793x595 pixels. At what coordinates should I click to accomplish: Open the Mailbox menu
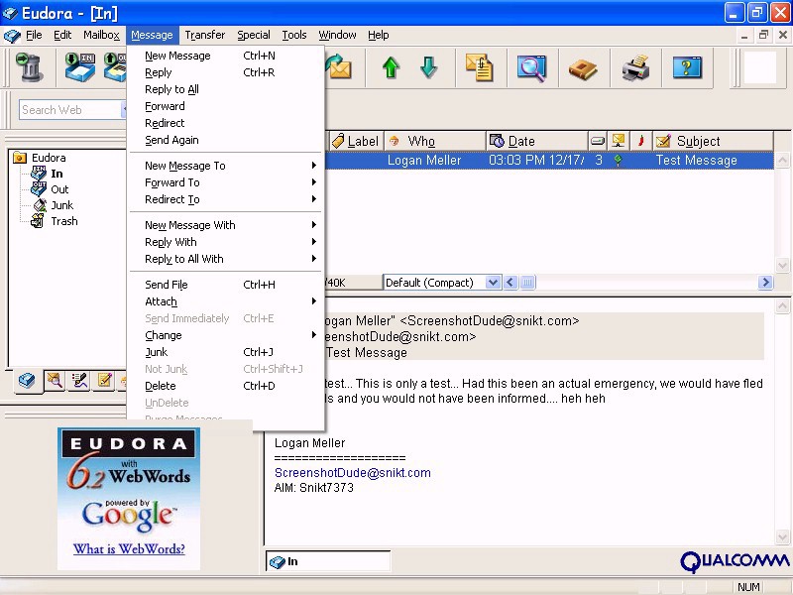[101, 35]
